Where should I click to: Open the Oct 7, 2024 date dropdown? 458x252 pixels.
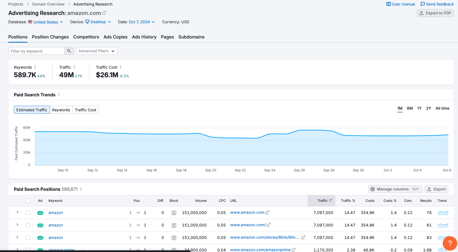[x=142, y=22]
